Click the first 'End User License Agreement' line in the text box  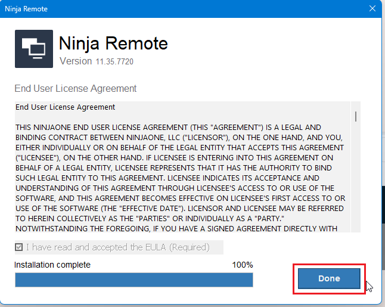point(65,107)
